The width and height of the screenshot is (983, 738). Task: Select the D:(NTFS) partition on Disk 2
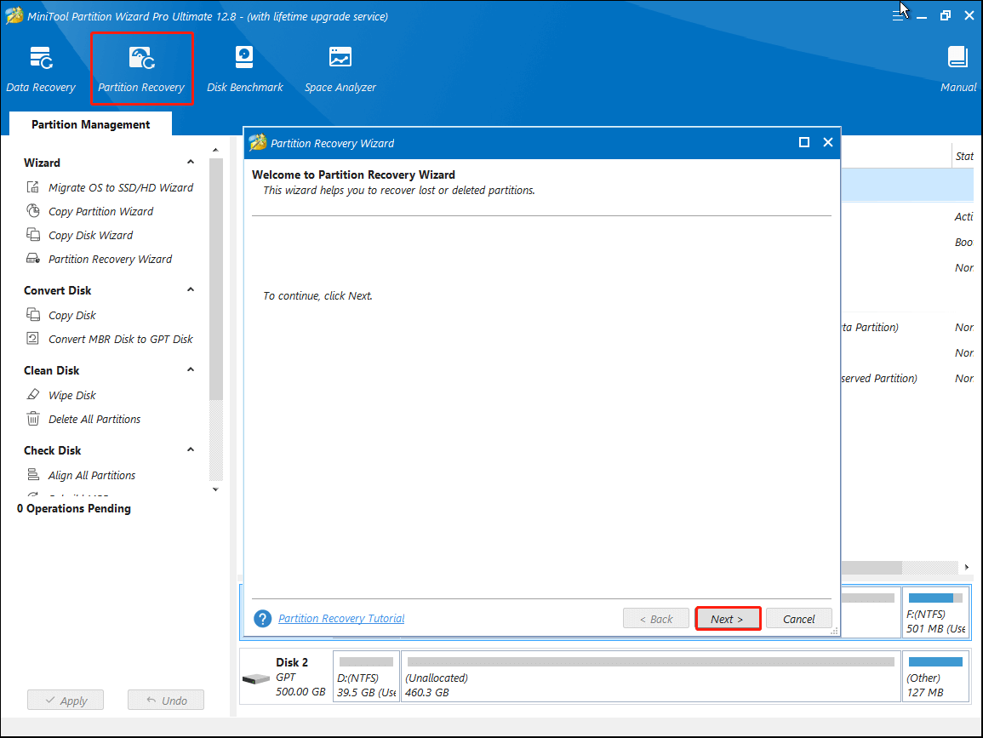366,677
